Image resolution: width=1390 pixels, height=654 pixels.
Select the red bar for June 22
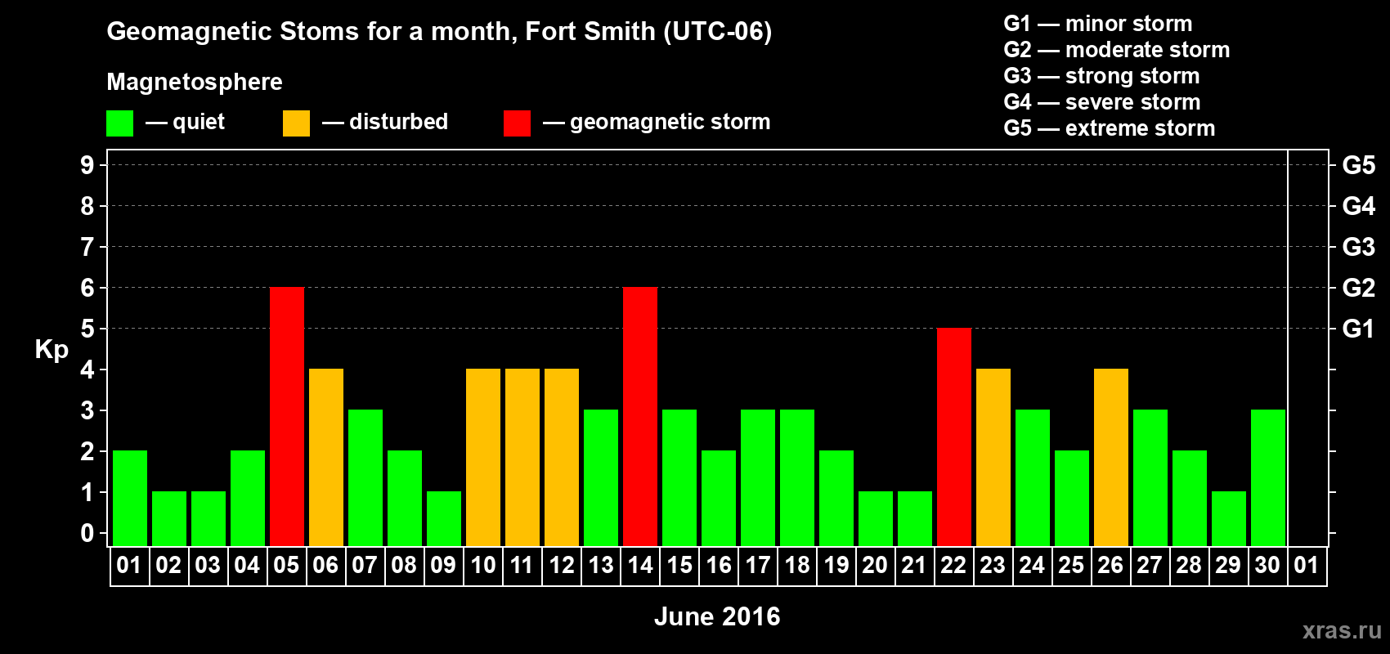[x=954, y=437]
